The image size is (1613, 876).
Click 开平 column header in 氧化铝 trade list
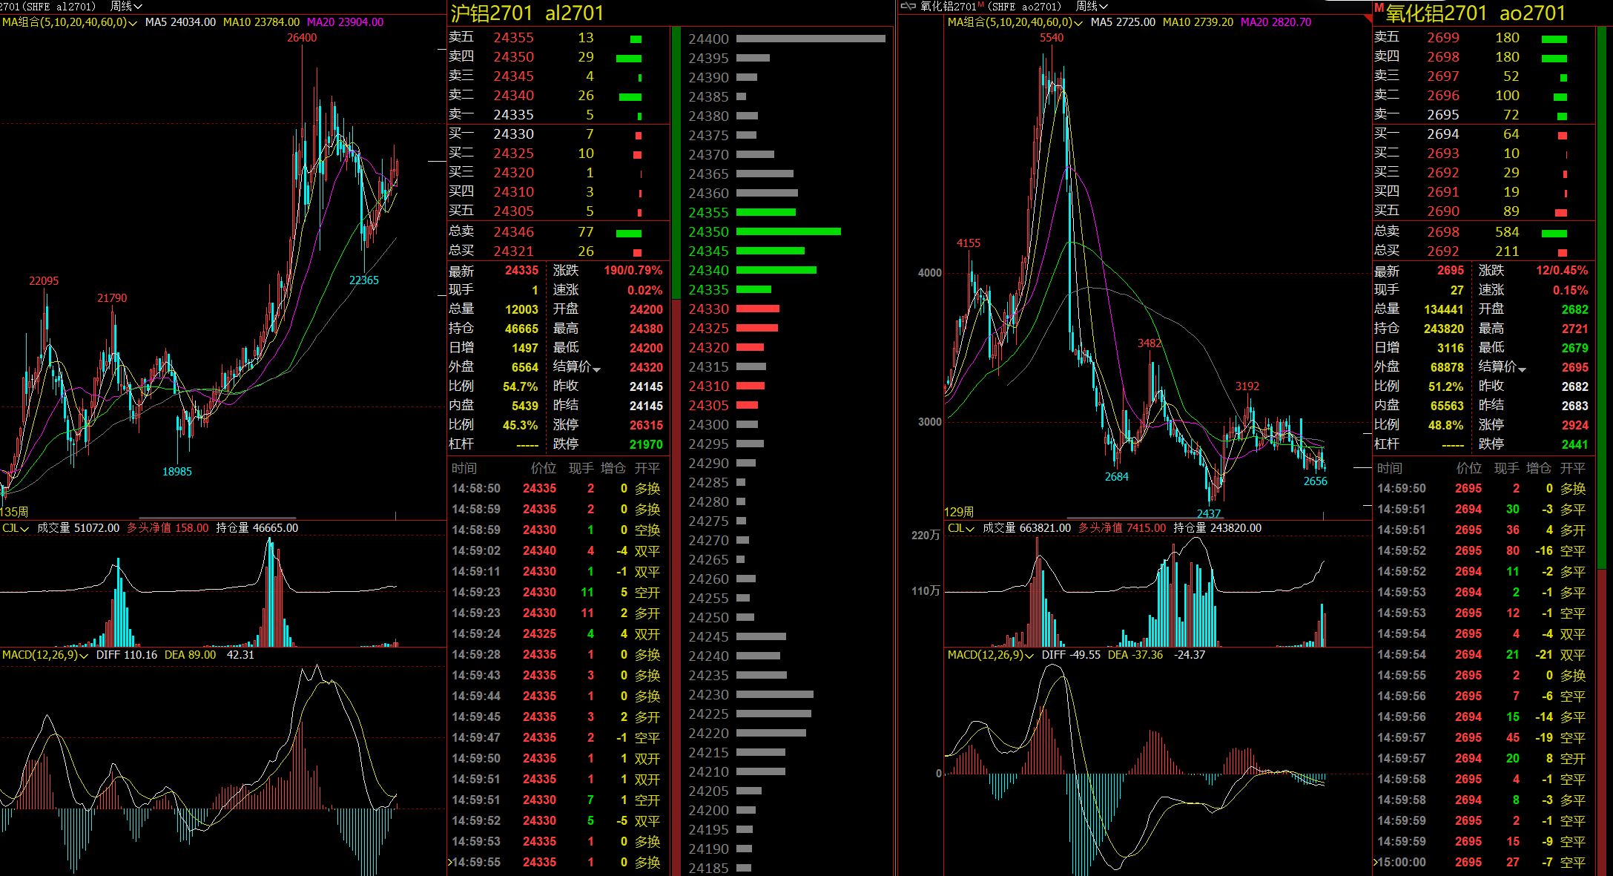coord(1573,469)
